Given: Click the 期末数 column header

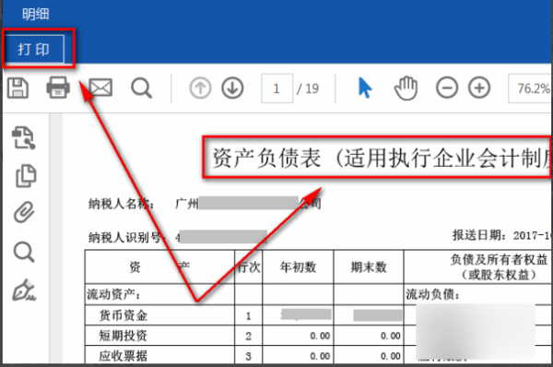Looking at the screenshot, I should [x=369, y=267].
